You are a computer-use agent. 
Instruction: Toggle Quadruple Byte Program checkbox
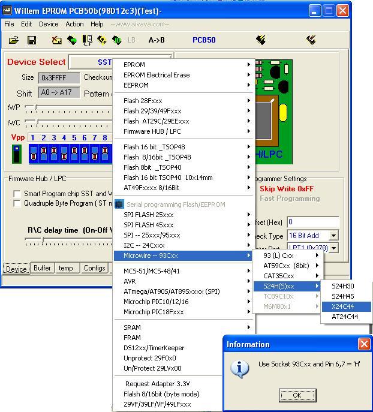tap(17, 203)
